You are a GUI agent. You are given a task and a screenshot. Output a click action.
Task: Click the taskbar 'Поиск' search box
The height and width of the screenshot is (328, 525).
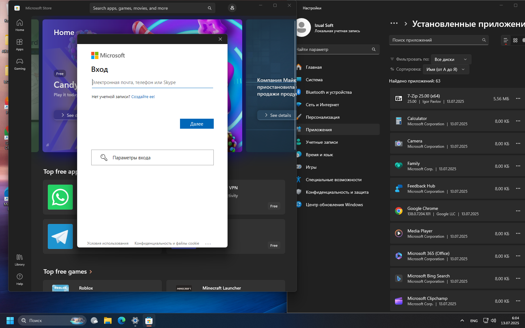coord(52,321)
